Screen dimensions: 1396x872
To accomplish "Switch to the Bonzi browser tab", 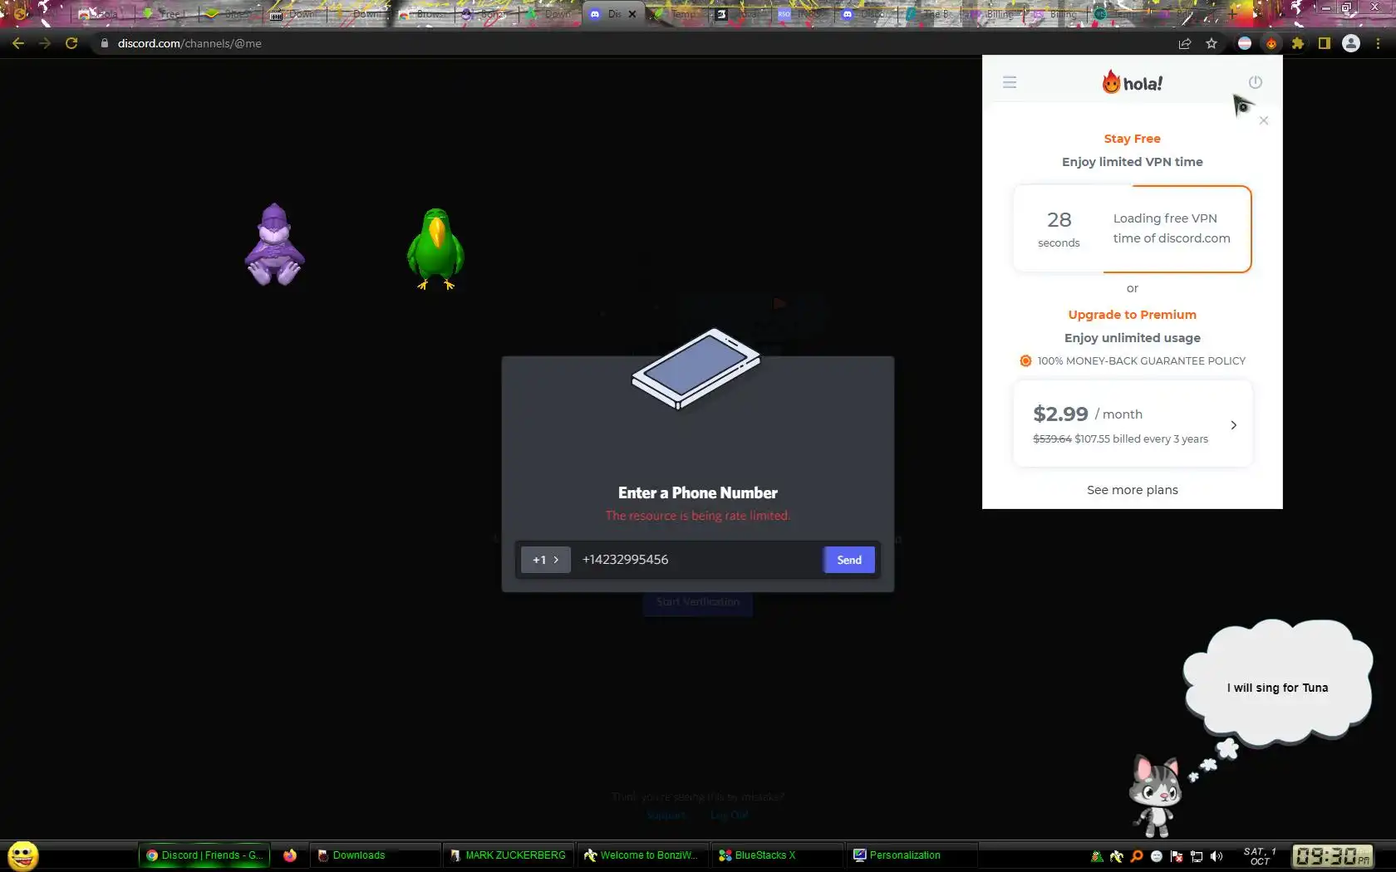I will (485, 14).
